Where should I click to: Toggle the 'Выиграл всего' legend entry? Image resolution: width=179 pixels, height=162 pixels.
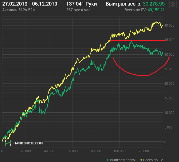121,160
